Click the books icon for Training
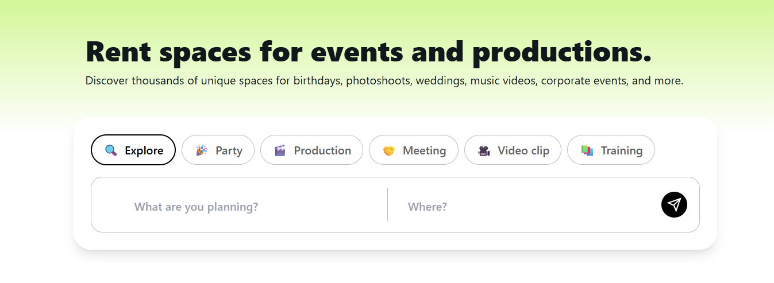Viewport: 774px width, 283px height. pos(587,150)
